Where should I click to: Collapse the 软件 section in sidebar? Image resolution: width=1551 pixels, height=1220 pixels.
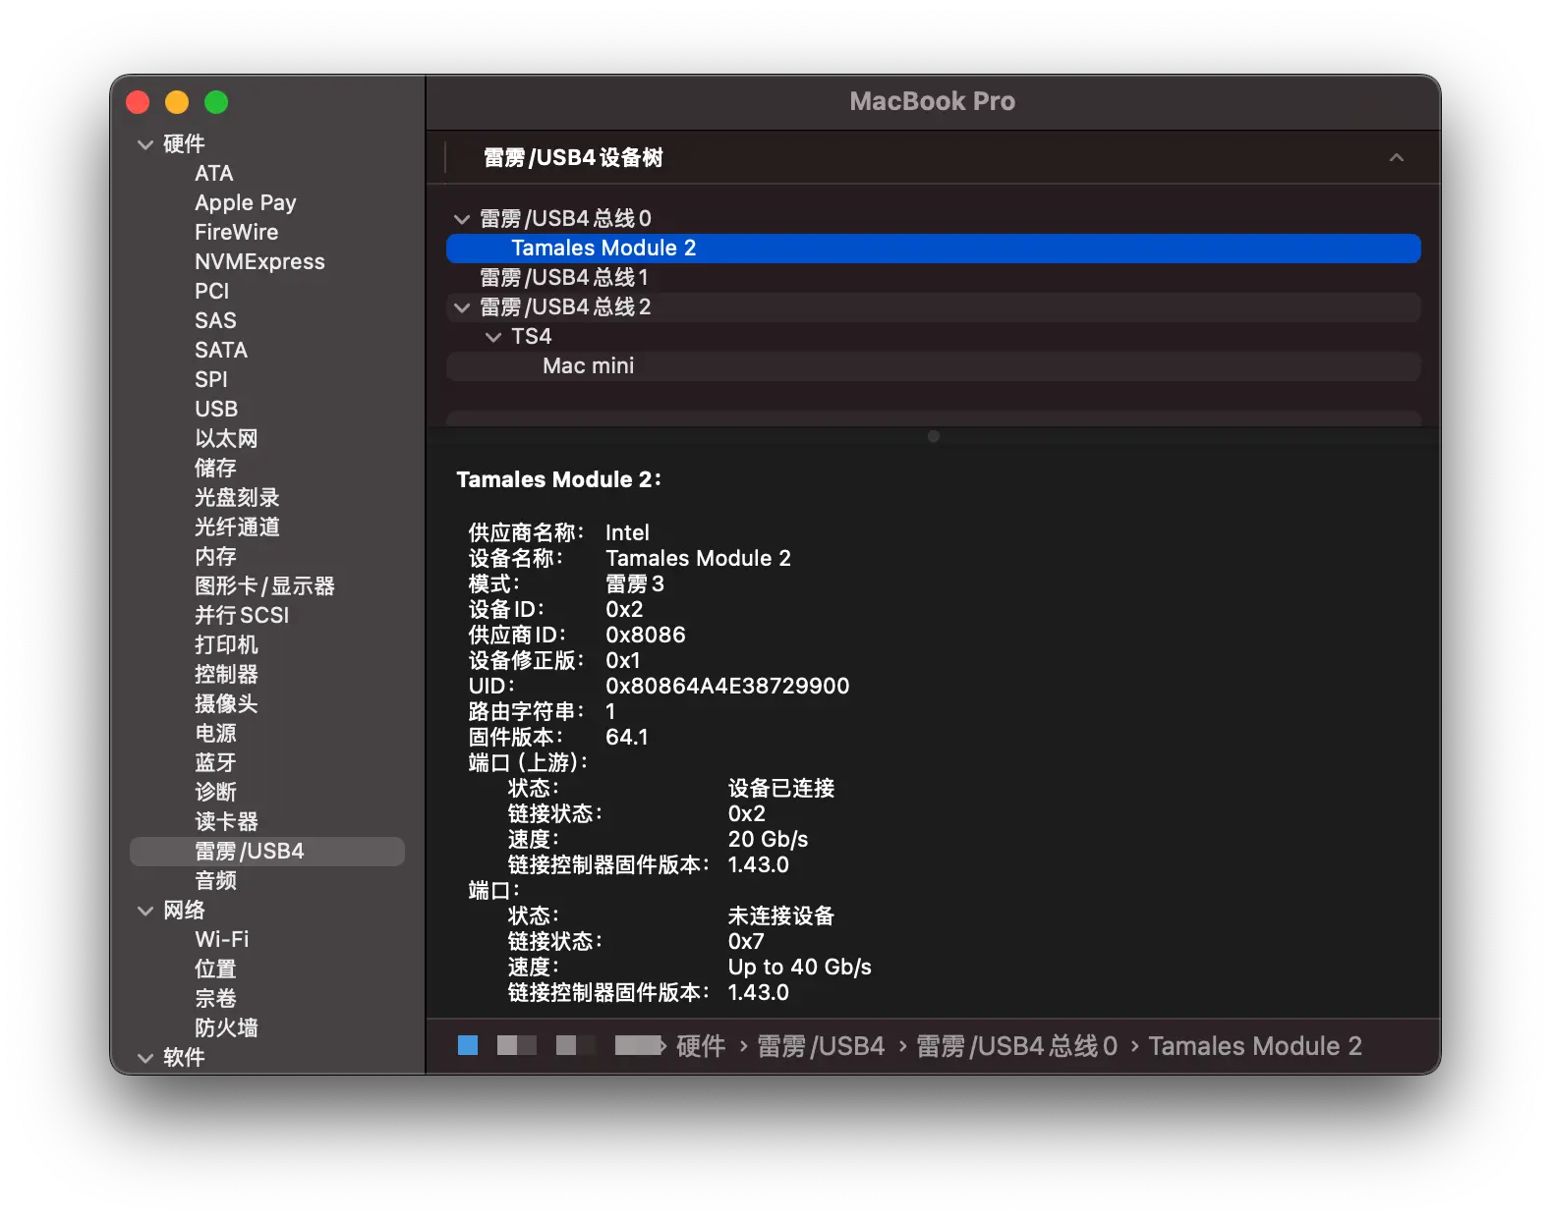click(145, 1058)
